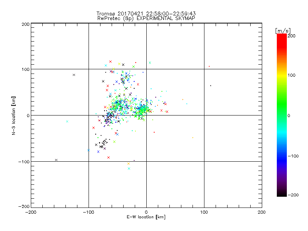
Task: Click the black X marker near (-125, 87) km
Action: click(x=74, y=75)
